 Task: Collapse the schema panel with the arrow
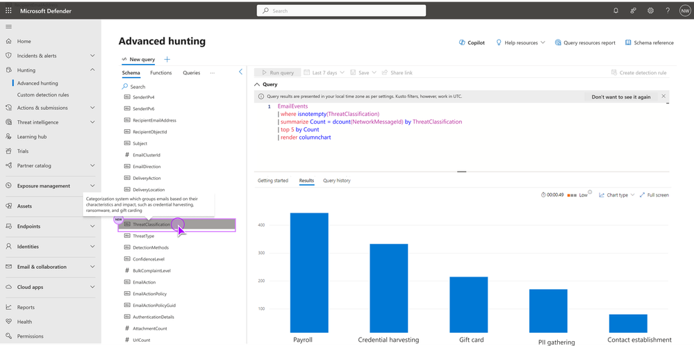pos(241,72)
